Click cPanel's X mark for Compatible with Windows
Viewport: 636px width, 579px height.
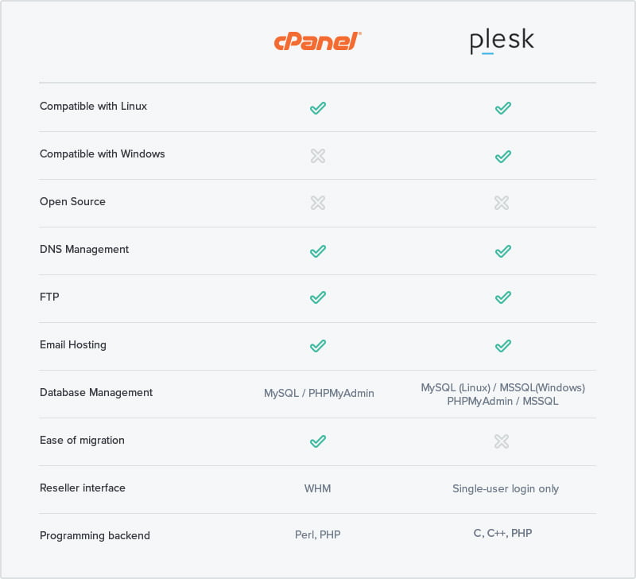[x=318, y=156]
